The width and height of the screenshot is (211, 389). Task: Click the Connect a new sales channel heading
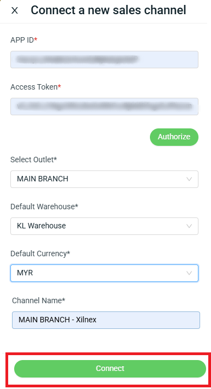(108, 10)
